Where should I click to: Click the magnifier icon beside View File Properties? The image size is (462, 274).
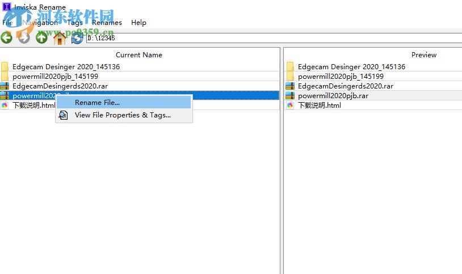point(64,115)
